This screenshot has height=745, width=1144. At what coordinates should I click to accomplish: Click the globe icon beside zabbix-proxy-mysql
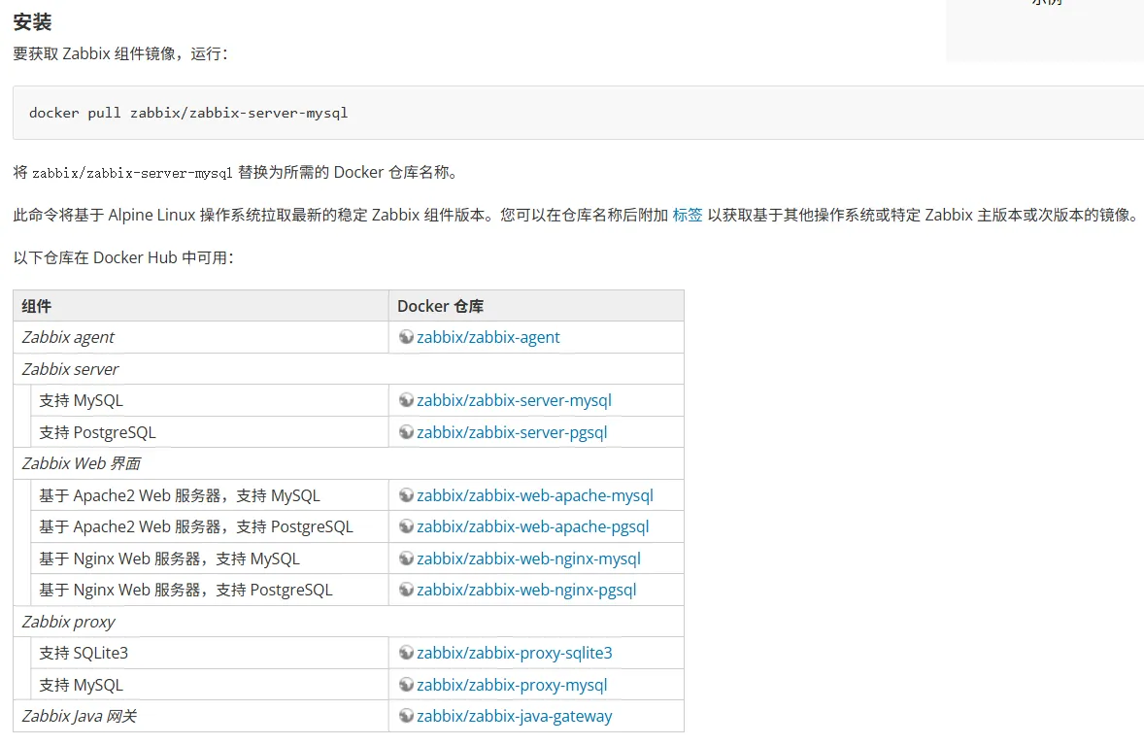coord(406,685)
